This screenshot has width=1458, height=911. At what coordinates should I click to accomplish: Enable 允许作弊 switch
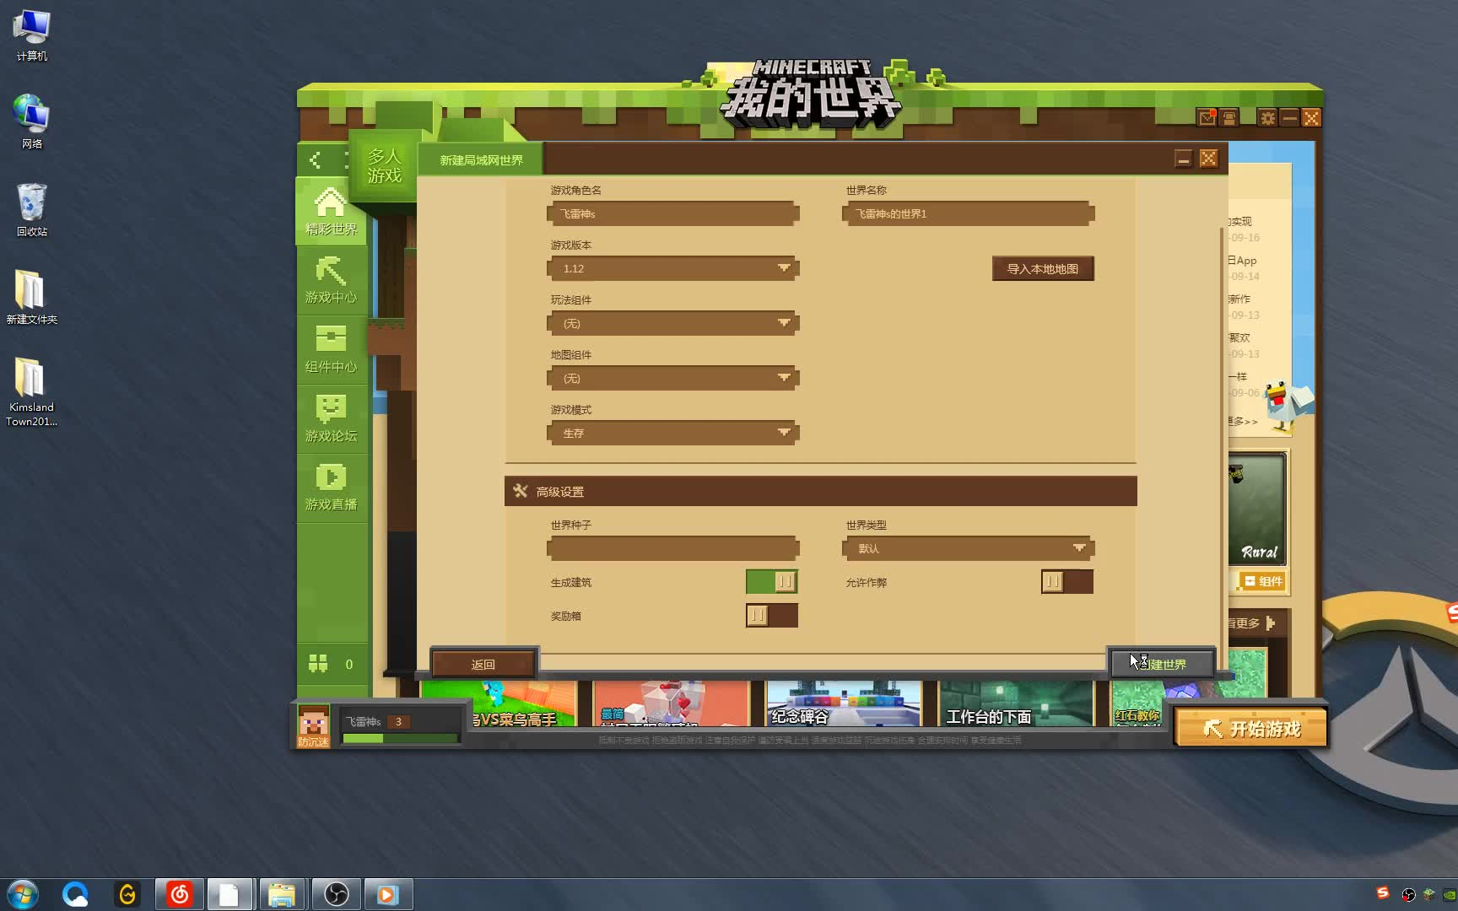click(x=1066, y=581)
